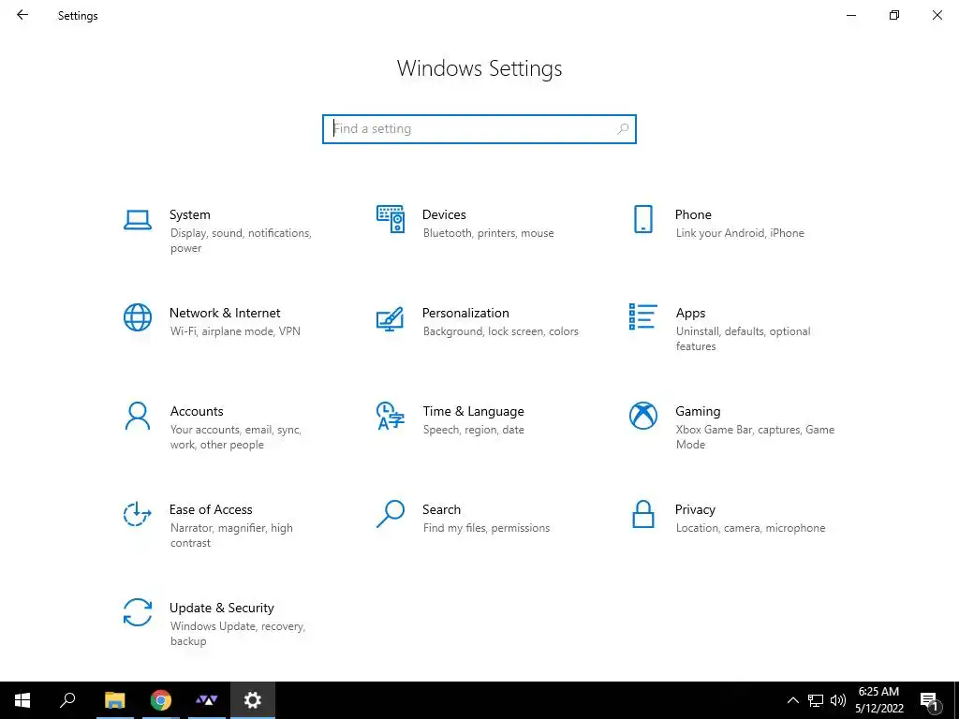
Task: Click 'Windows Update, recovery, backup' description
Action: click(237, 634)
